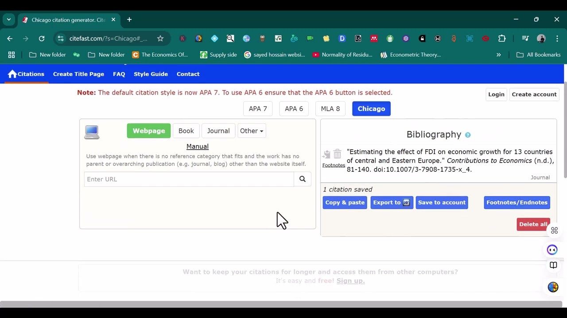Image resolution: width=567 pixels, height=318 pixels.
Task: Click the red Delete all button
Action: 533,224
